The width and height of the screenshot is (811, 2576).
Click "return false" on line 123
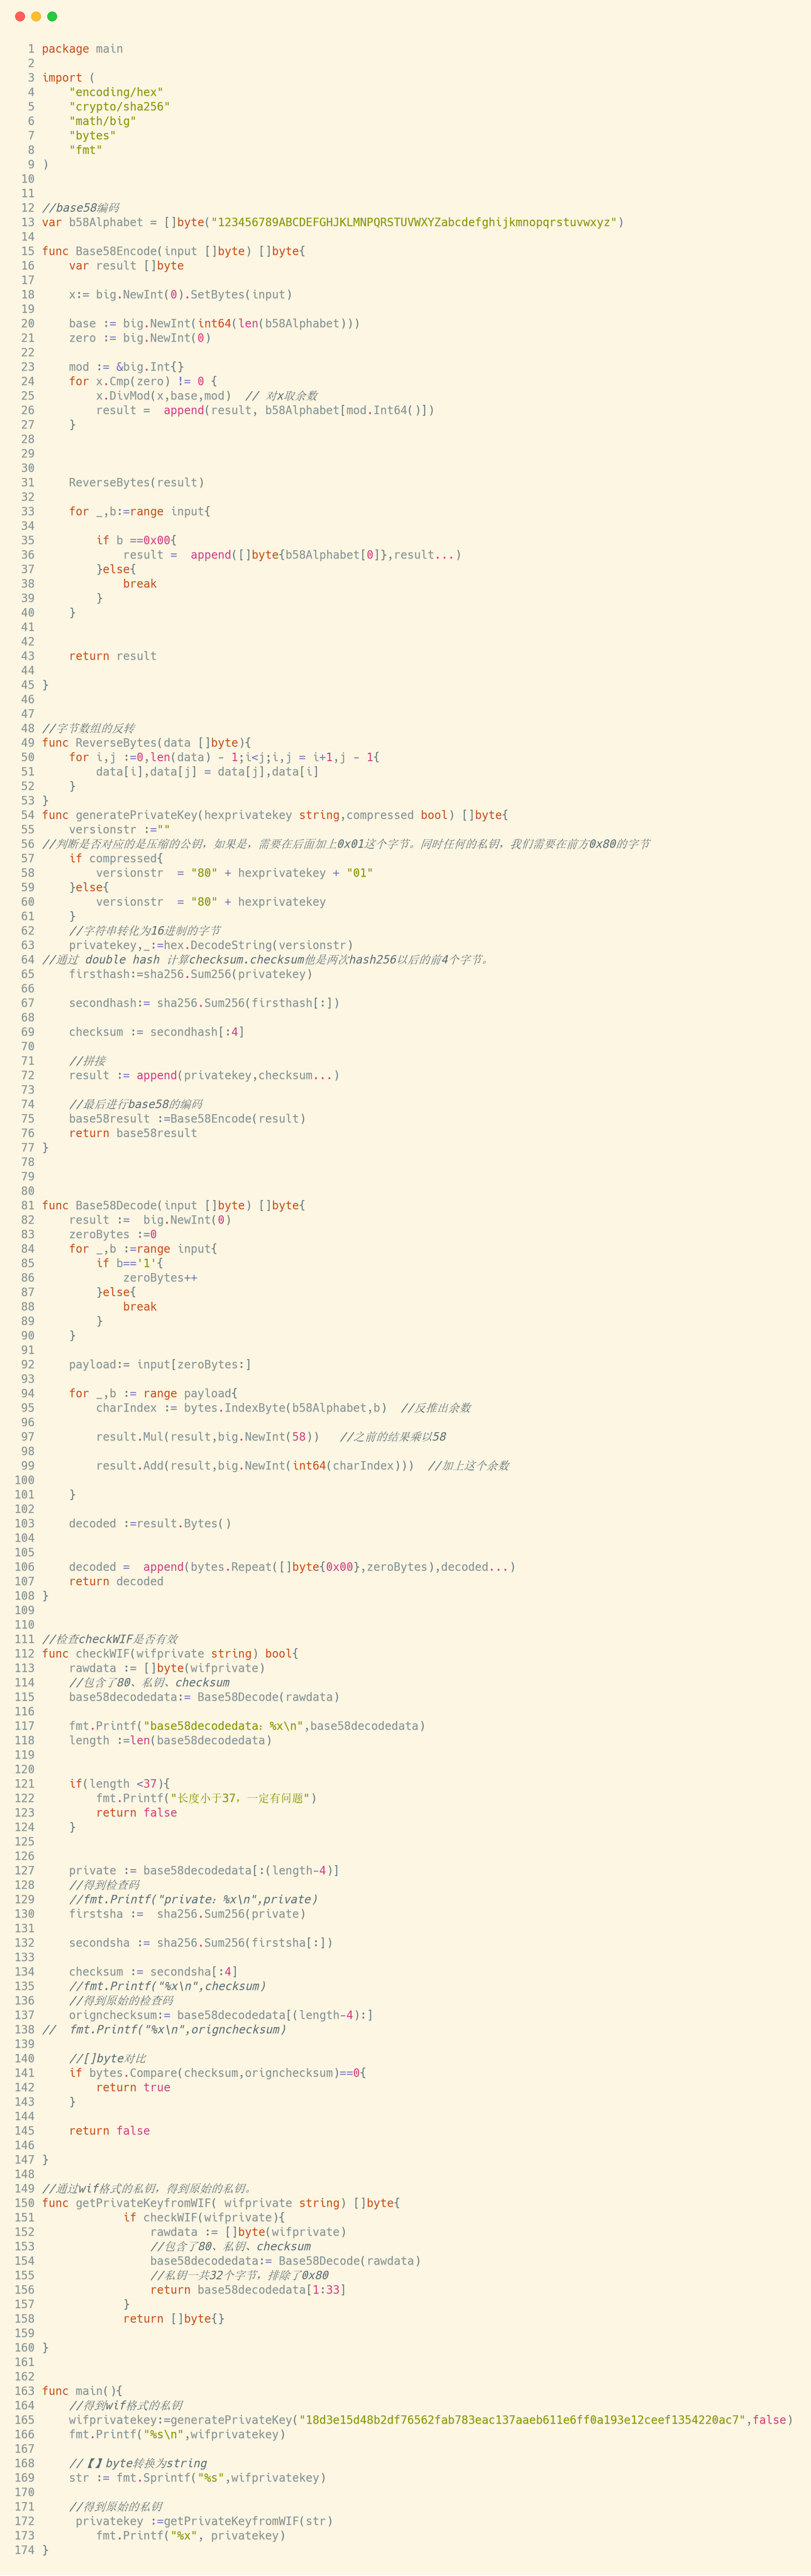coord(137,1812)
